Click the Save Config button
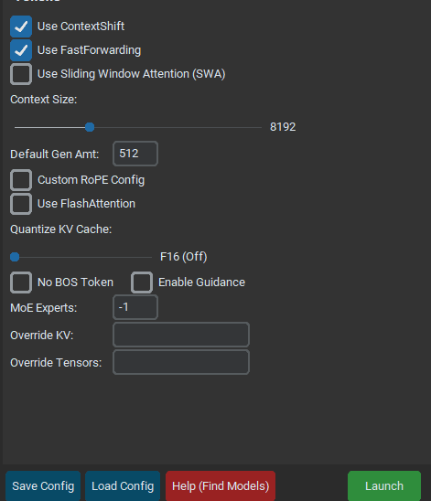Viewport: 431px width, 501px height. [43, 486]
